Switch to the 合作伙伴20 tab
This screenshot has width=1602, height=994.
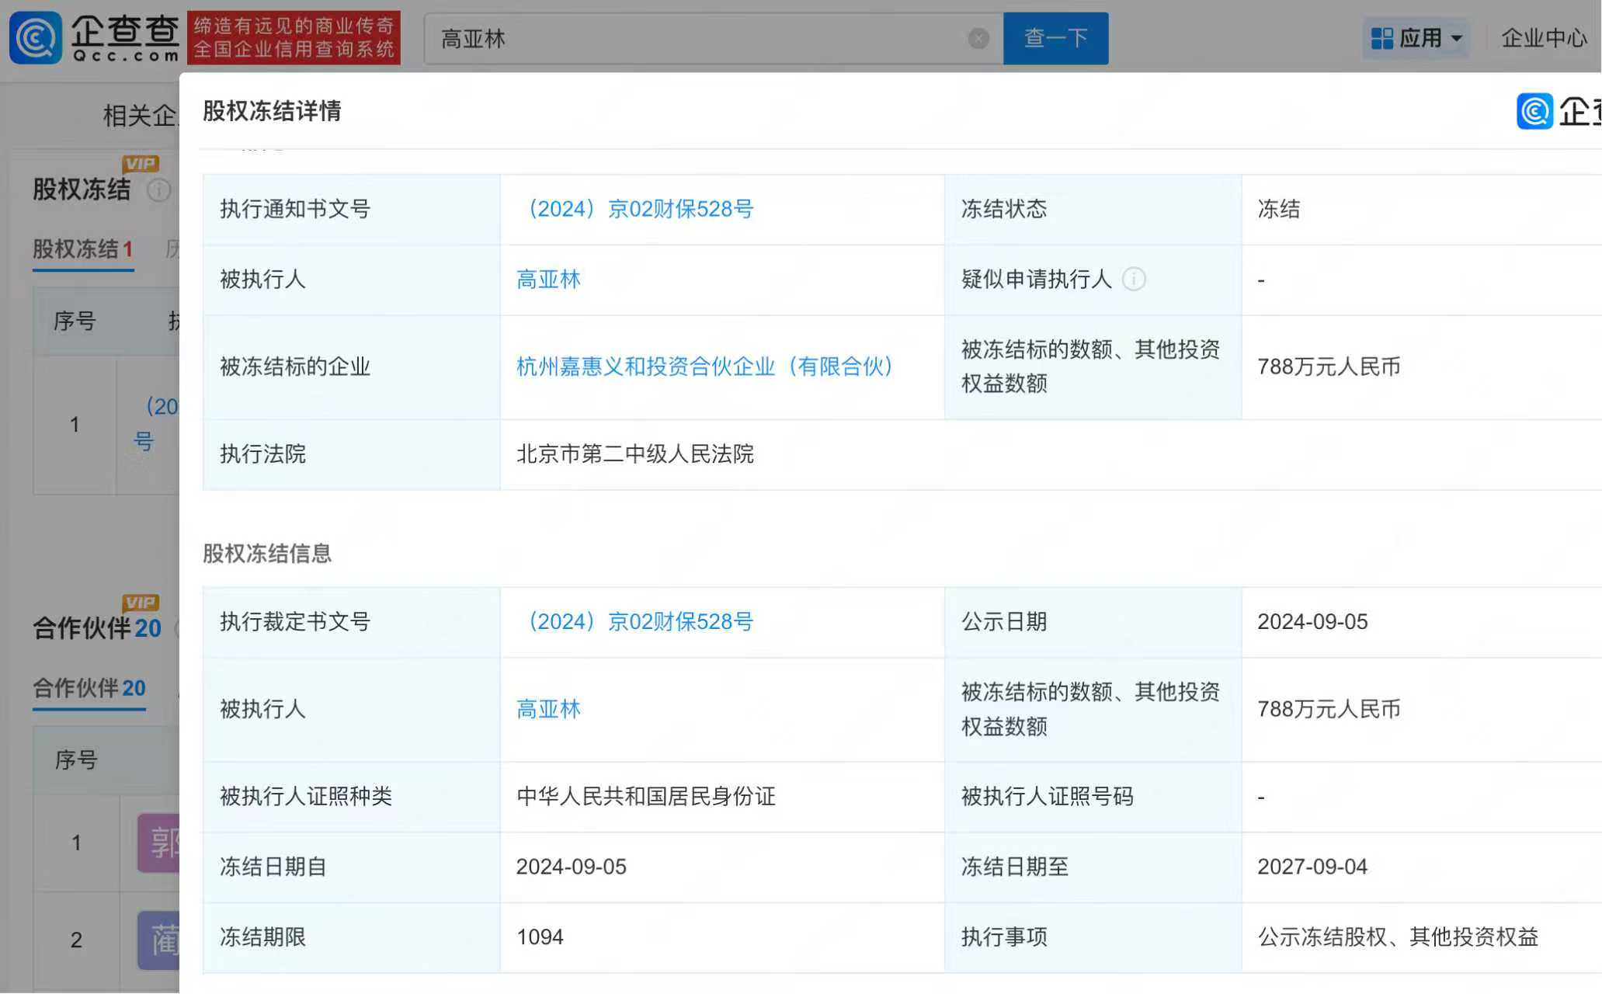pos(89,688)
